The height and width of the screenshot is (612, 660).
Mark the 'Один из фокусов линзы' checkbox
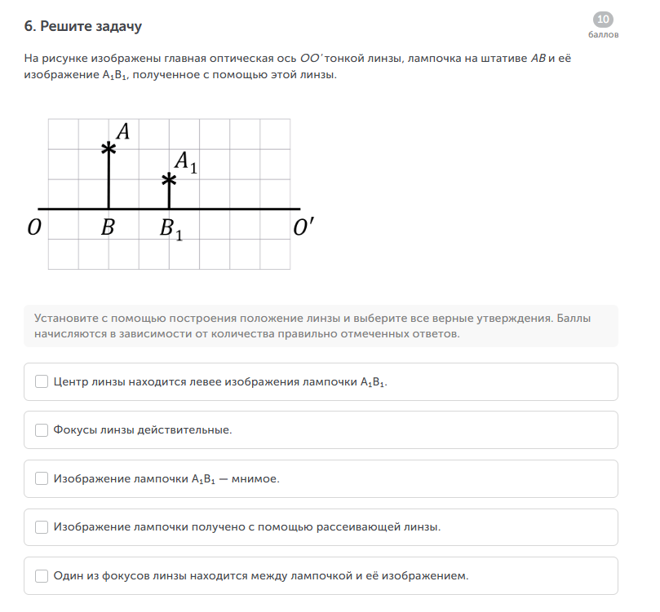[x=42, y=575]
